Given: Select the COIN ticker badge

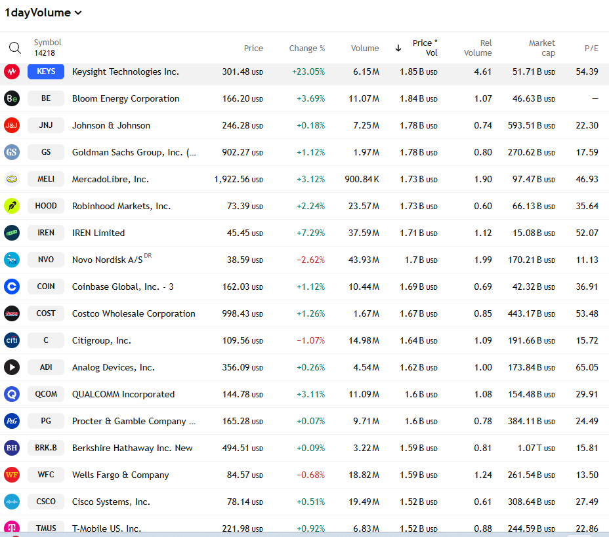Looking at the screenshot, I should 46,287.
